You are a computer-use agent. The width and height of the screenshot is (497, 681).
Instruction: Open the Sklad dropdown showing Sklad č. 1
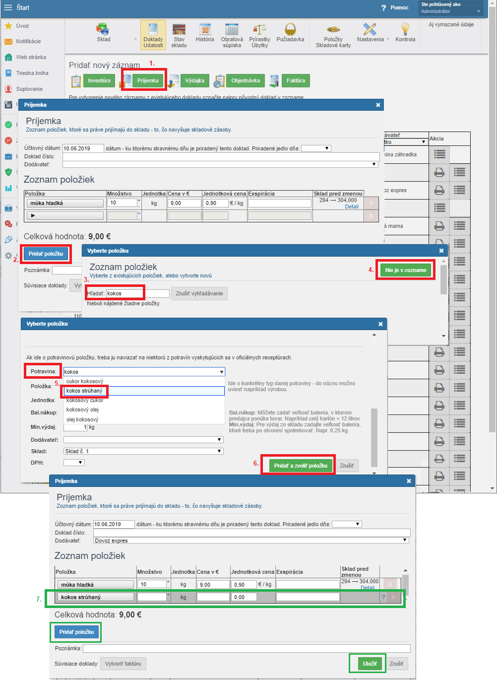pos(143,451)
